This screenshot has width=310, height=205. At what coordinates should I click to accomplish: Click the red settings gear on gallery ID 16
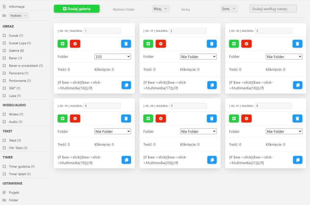point(75,44)
